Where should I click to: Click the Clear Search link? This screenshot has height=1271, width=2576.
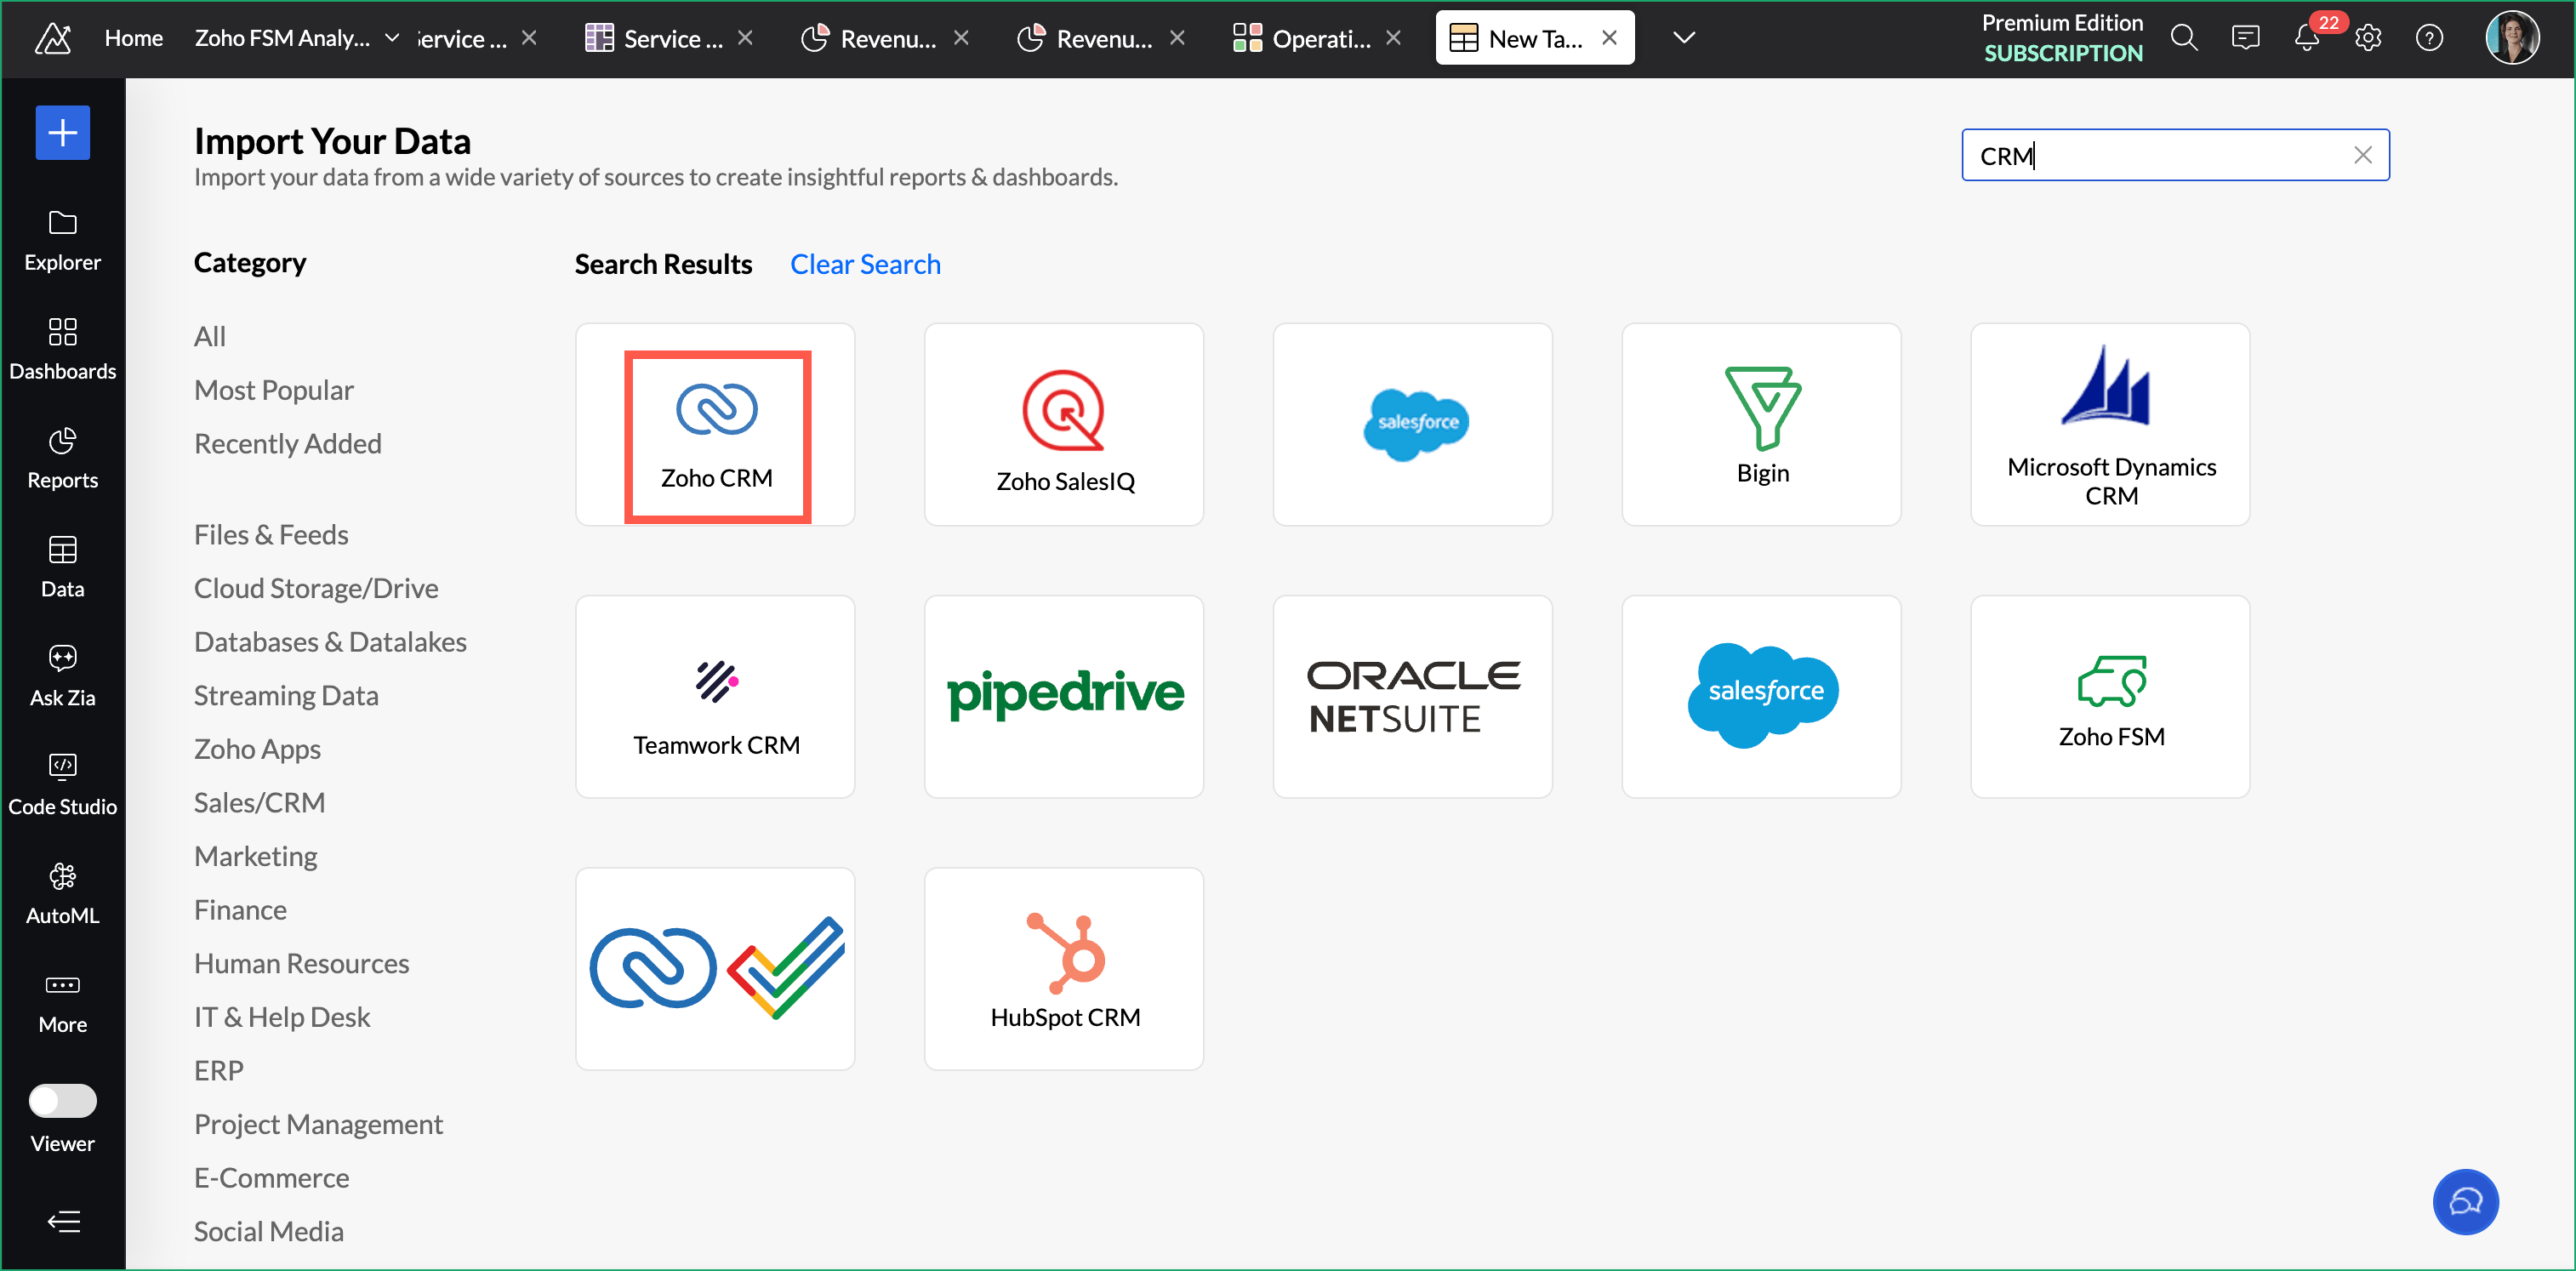(864, 264)
